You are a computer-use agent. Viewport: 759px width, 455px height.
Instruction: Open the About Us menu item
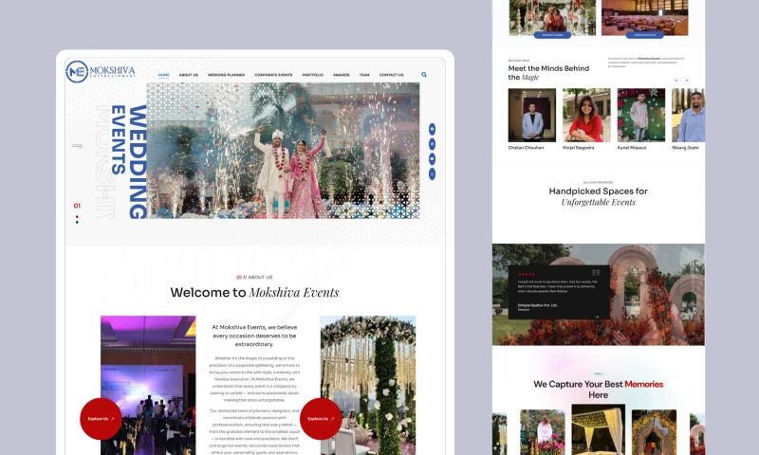(188, 75)
